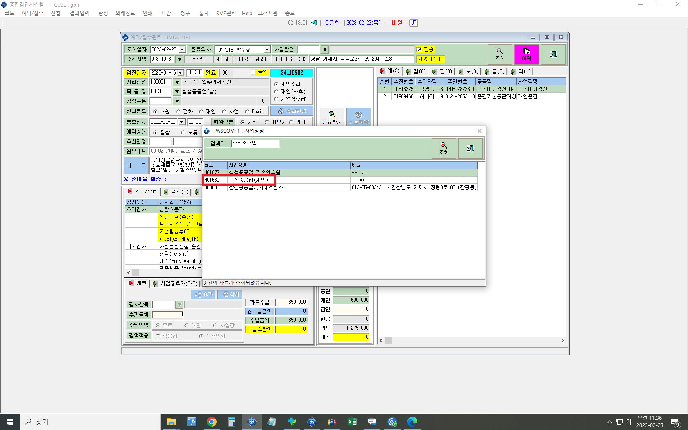Click the main window 조회 magnifier button

[500, 54]
